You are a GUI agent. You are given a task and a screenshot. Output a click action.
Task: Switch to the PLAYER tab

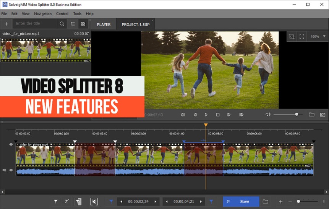click(104, 24)
